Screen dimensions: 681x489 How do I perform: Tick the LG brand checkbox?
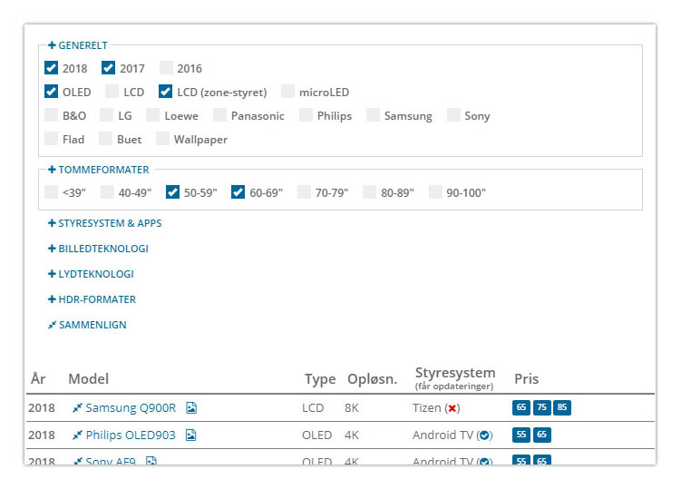(x=106, y=114)
